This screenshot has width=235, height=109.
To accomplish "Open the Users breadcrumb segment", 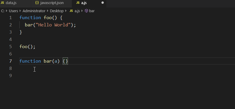I will point(13,11).
